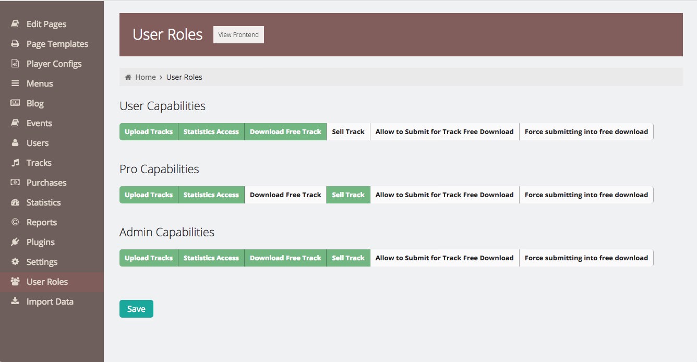Viewport: 697px width, 362px height.
Task: Save the user role changes
Action: 136,309
